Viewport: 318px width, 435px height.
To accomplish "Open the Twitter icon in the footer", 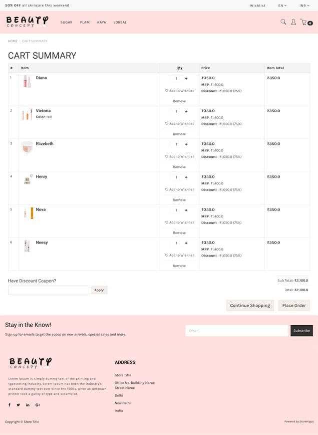I will (x=19, y=405).
